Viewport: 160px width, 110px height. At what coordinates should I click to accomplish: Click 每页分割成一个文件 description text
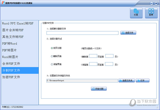pyautogui.click(x=91, y=48)
